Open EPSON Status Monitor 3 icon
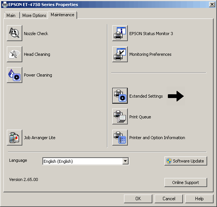217x207 pixels. click(x=120, y=33)
